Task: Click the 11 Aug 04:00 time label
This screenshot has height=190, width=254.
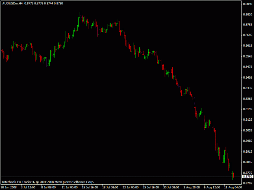Action: click(233, 188)
